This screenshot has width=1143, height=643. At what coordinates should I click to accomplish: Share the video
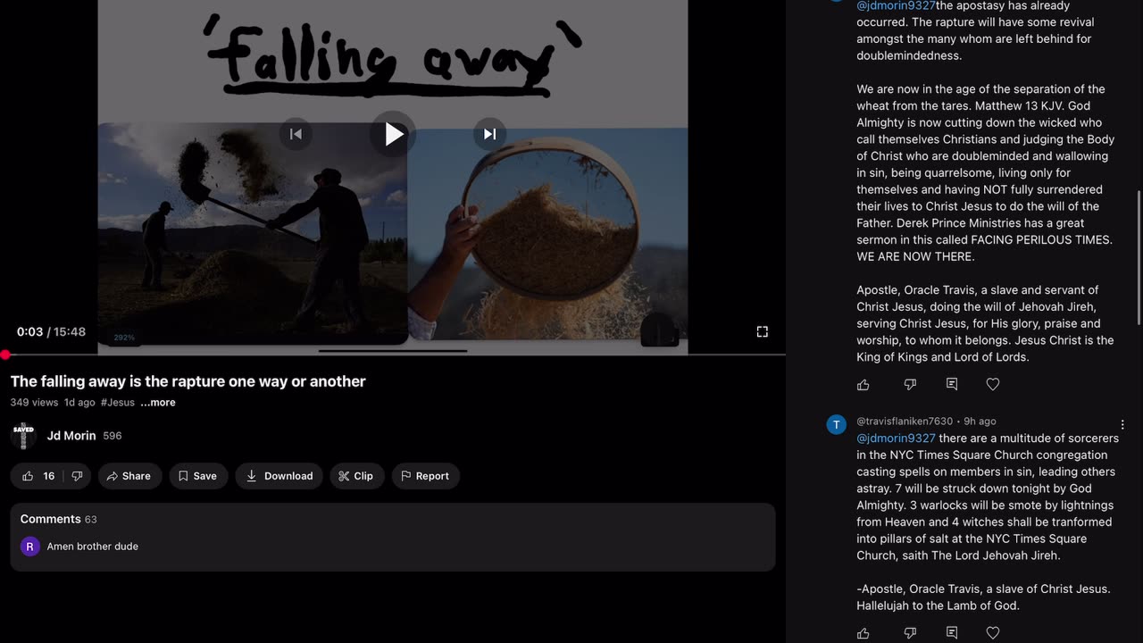coord(129,476)
